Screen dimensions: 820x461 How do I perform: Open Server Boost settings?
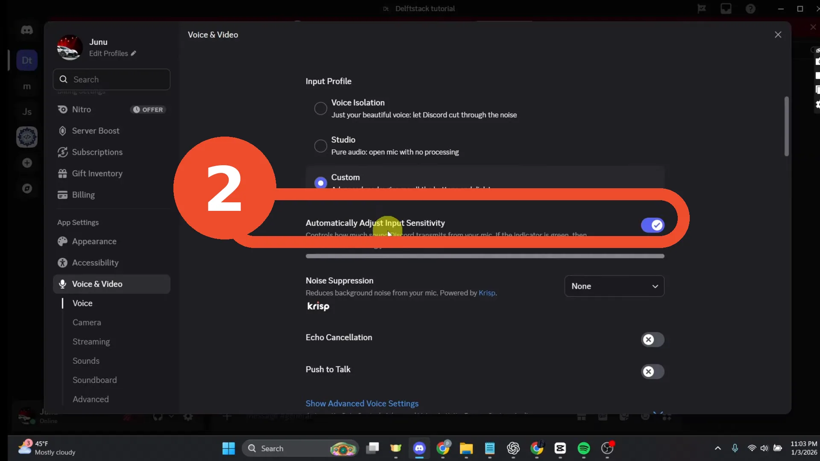(x=111, y=131)
